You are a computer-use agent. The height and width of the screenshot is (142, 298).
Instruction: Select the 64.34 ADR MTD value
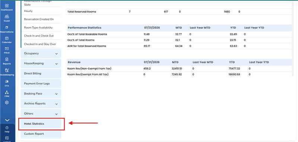(179, 46)
